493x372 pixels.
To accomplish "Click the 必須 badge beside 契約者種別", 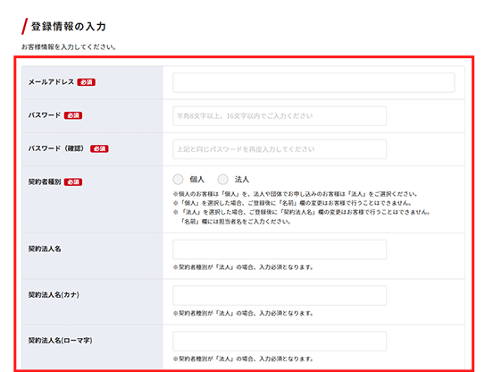I will (x=73, y=182).
